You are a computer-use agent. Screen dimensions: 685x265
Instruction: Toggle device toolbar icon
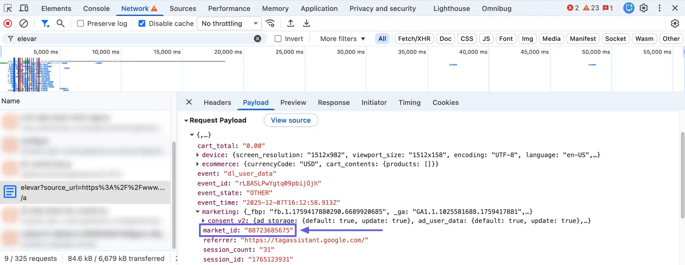(24, 8)
